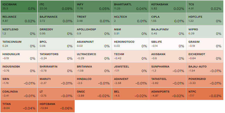Image resolution: width=225 pixels, height=113 pixels.
Task: Open the POWERGRID tile
Action: pyautogui.click(x=205, y=81)
